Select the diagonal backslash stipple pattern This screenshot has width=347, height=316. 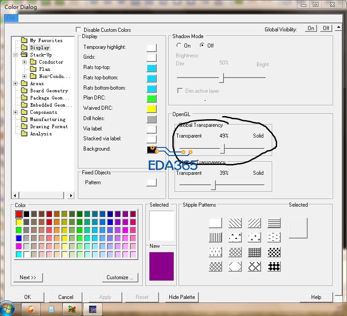[235, 223]
